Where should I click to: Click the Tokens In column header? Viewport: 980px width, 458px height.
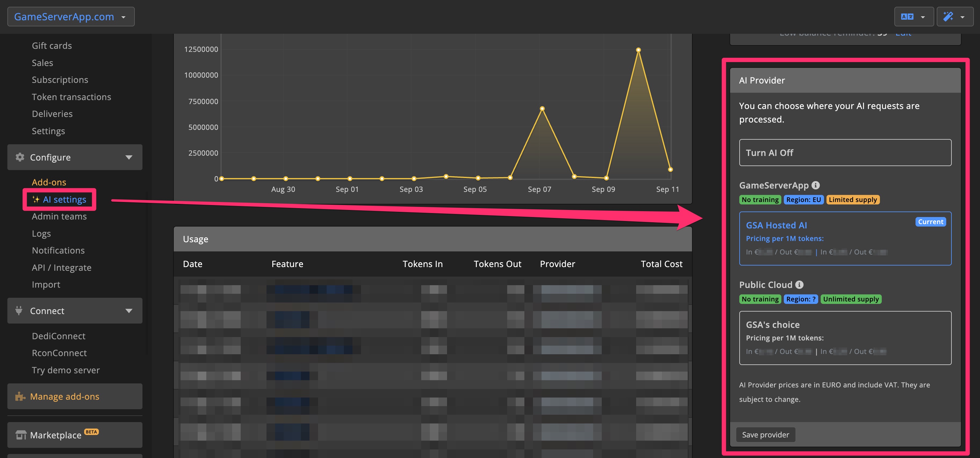click(423, 264)
